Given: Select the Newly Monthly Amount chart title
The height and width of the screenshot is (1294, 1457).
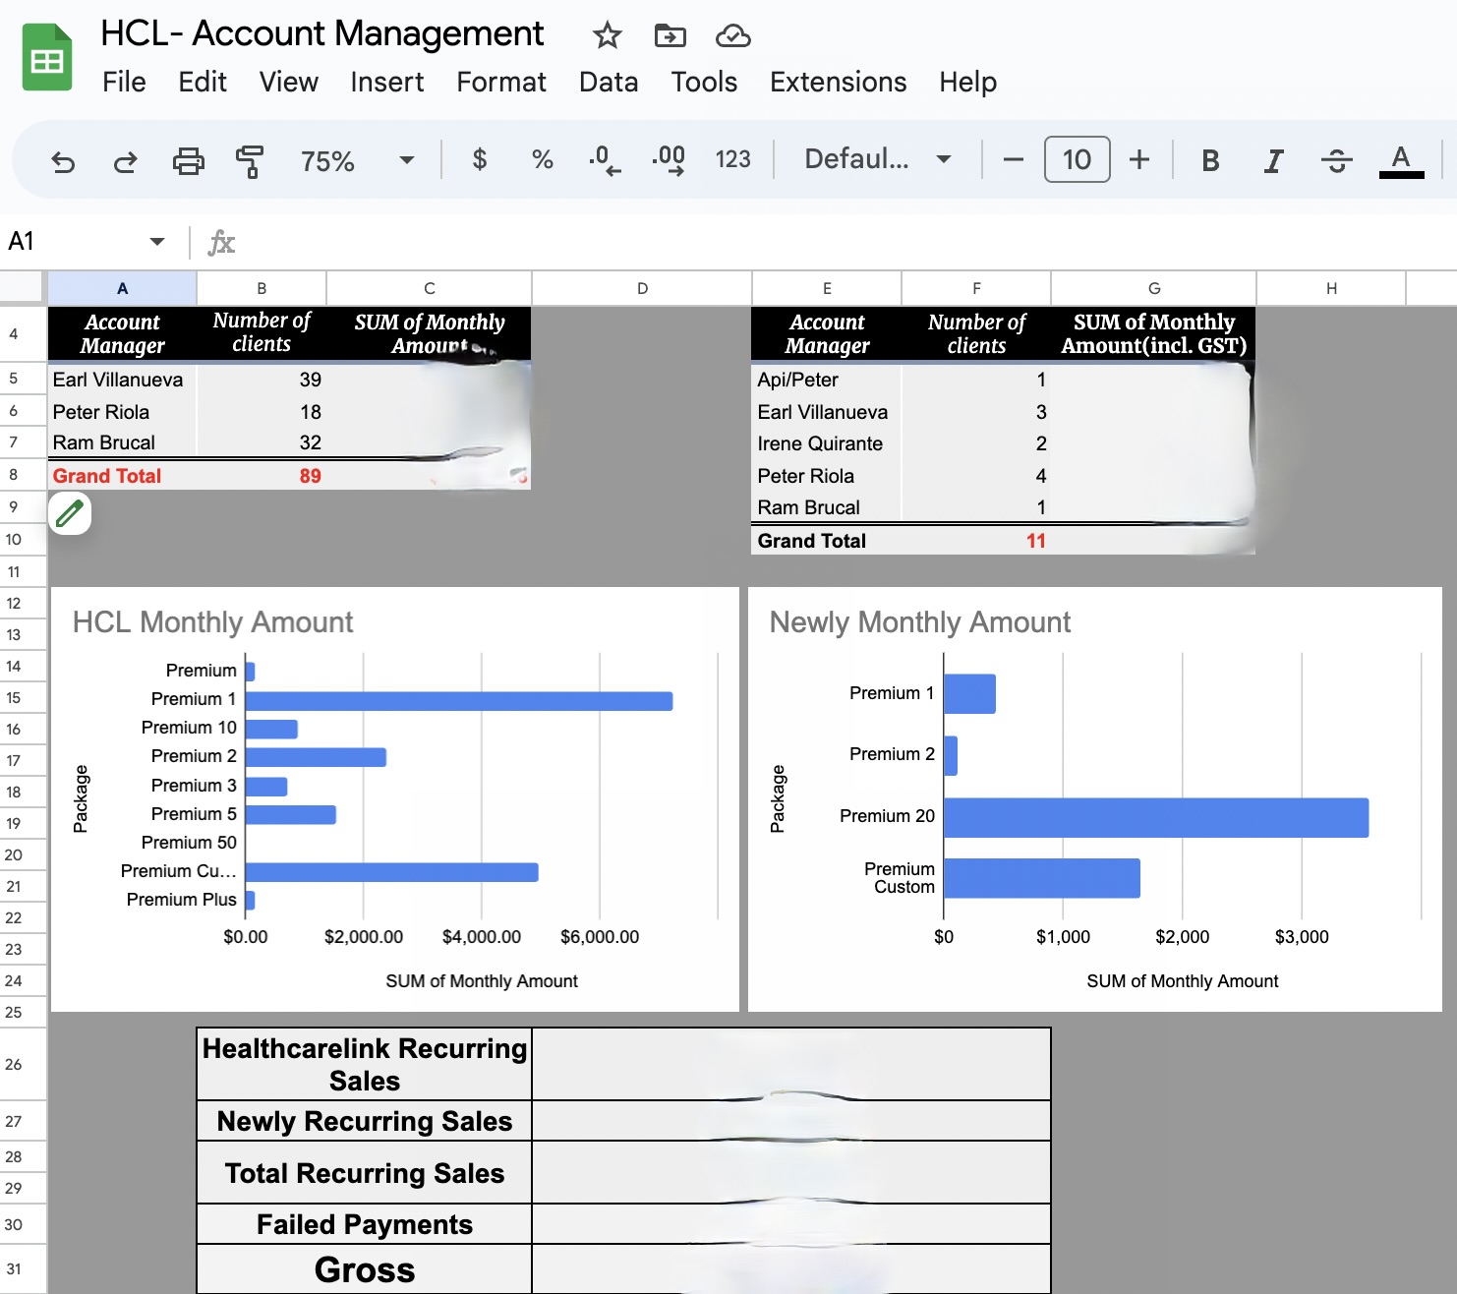Looking at the screenshot, I should point(920,622).
